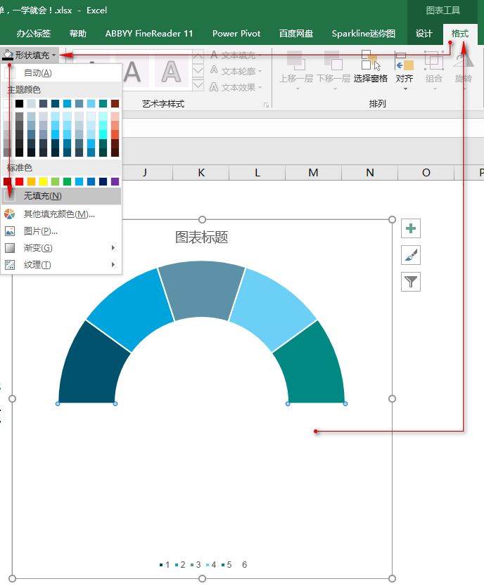The image size is (484, 586).
Task: Open the Text Effects (文本效果) dropdown
Action: [x=236, y=87]
